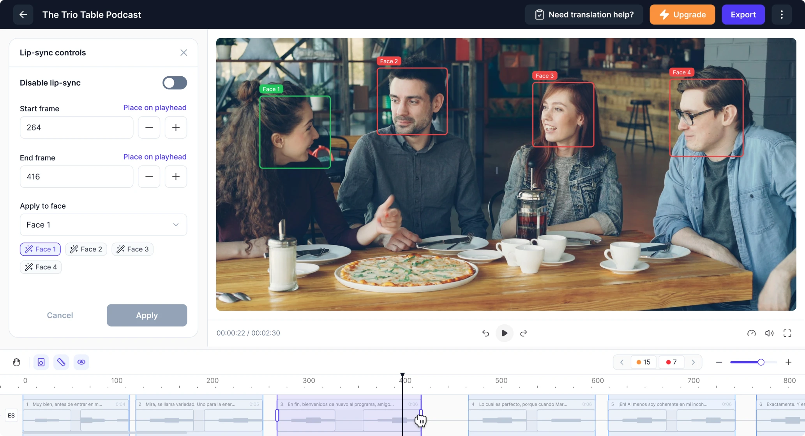Select the Face 2 chip
Screen dimensions: 805x436
(86, 249)
